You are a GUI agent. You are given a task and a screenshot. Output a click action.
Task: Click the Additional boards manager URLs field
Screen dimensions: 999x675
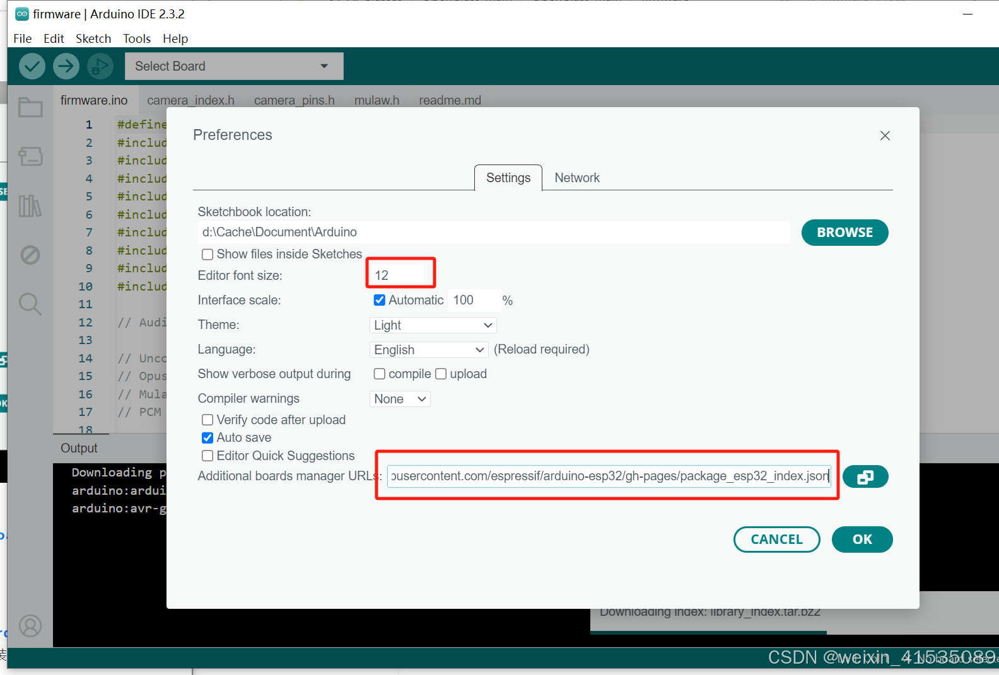[x=609, y=476]
